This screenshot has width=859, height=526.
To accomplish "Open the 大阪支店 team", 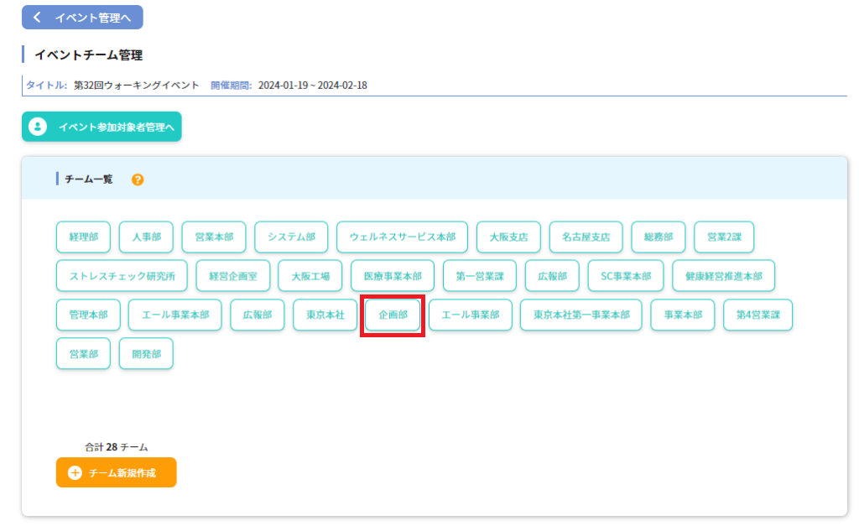I will pyautogui.click(x=508, y=237).
